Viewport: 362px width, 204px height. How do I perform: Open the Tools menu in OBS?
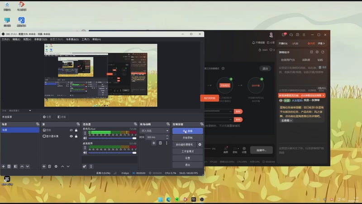pos(86,39)
